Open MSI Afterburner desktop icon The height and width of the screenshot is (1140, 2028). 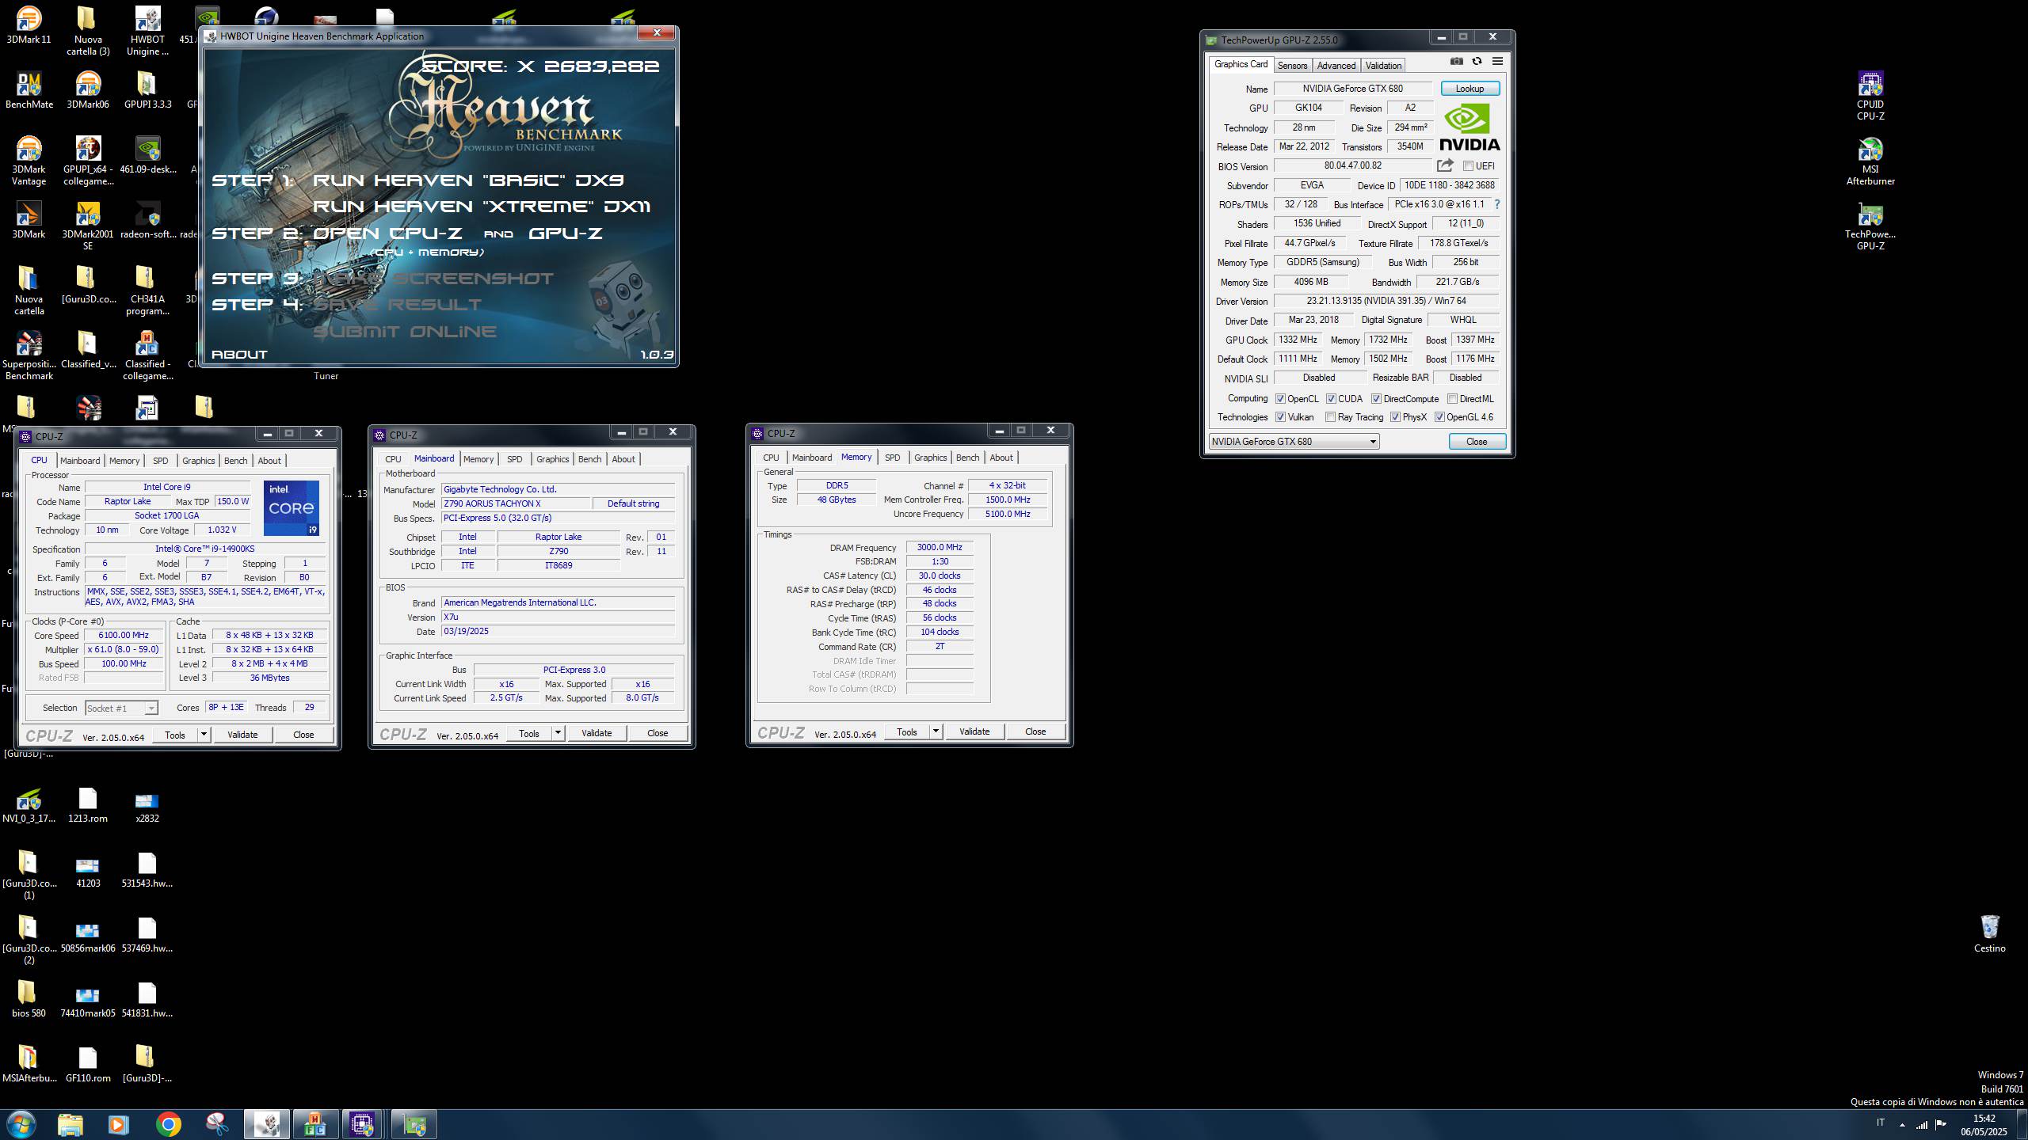pos(1870,161)
